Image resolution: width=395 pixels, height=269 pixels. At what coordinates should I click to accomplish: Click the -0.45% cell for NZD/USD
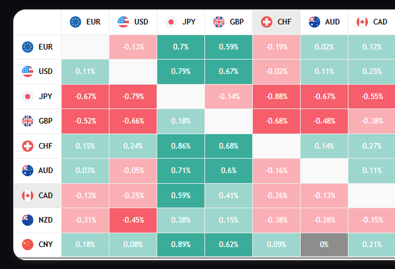[133, 220]
